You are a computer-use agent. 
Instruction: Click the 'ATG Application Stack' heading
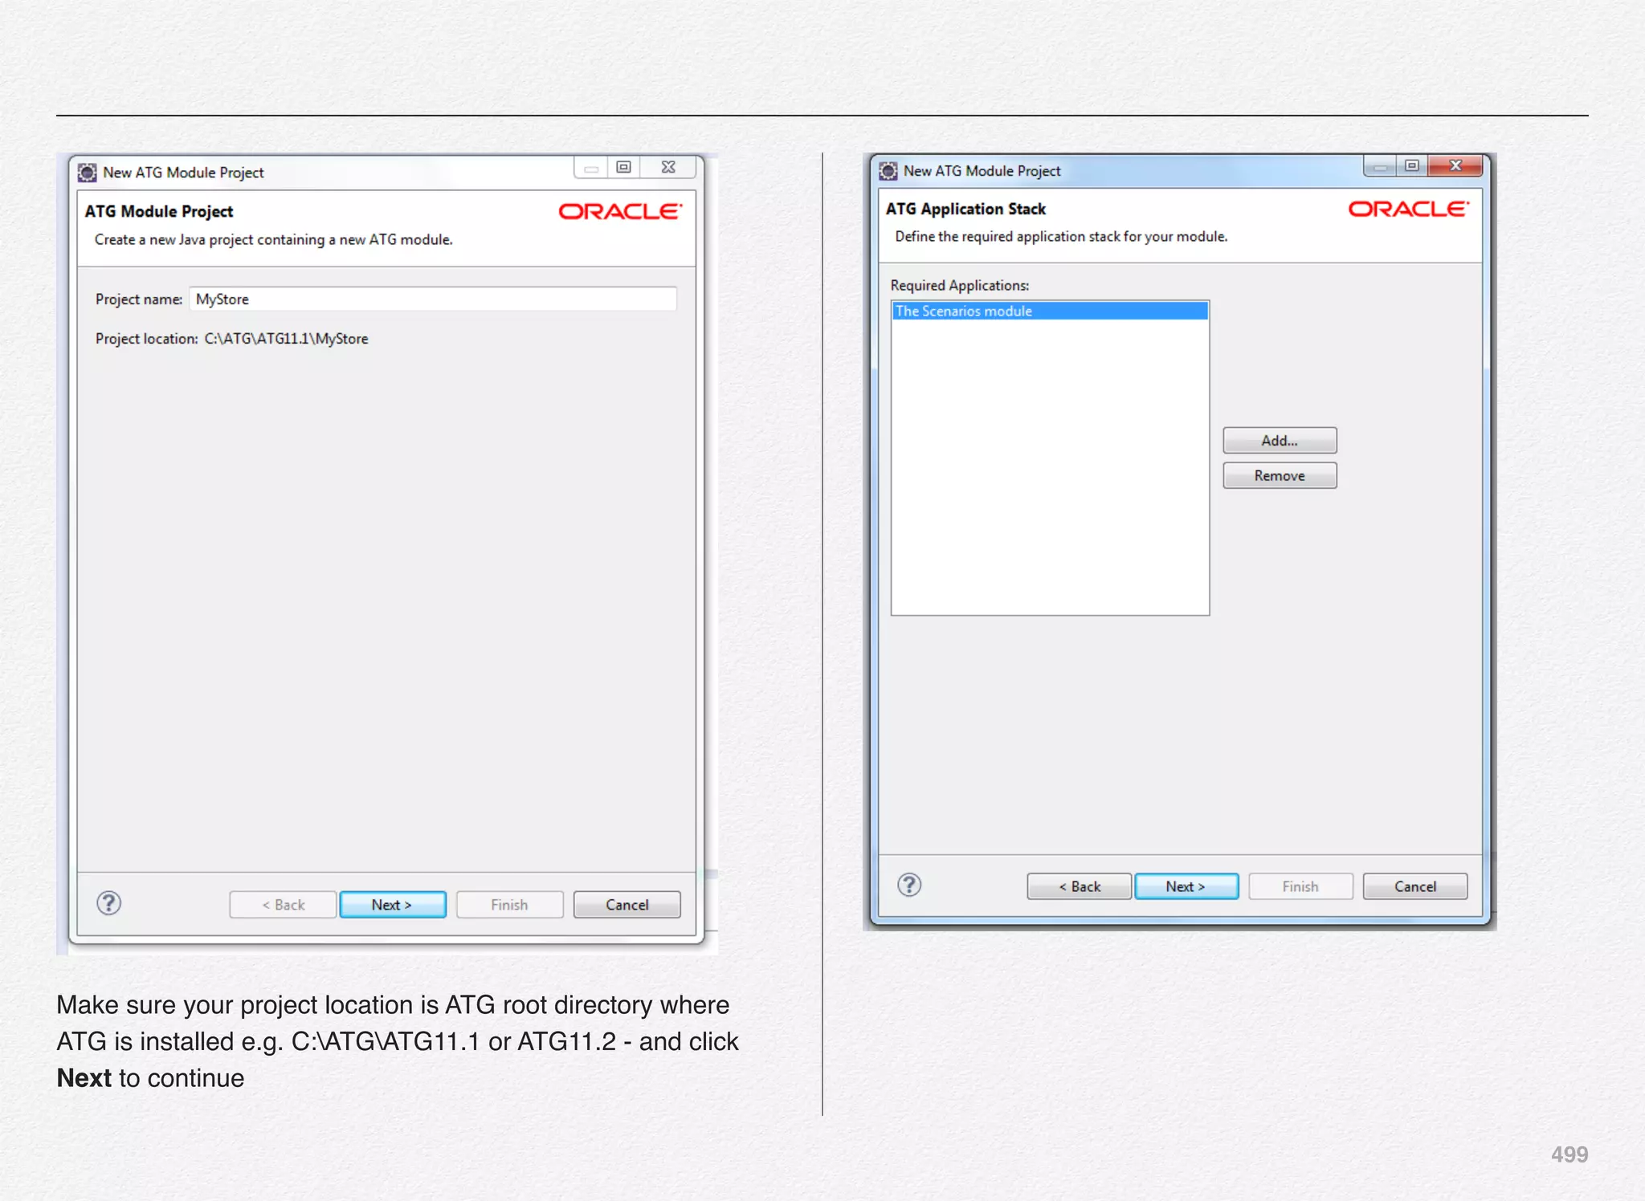point(965,209)
